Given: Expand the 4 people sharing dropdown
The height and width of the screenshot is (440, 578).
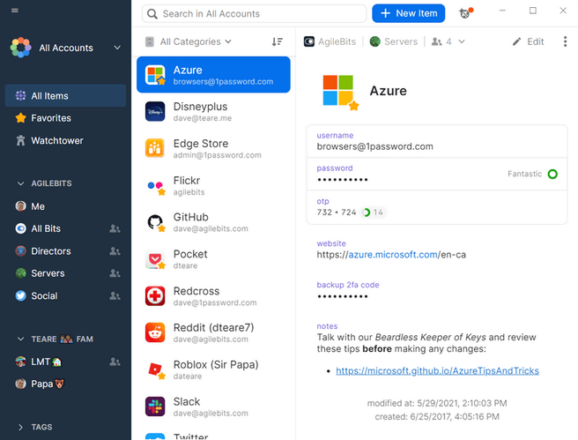Looking at the screenshot, I should 448,41.
